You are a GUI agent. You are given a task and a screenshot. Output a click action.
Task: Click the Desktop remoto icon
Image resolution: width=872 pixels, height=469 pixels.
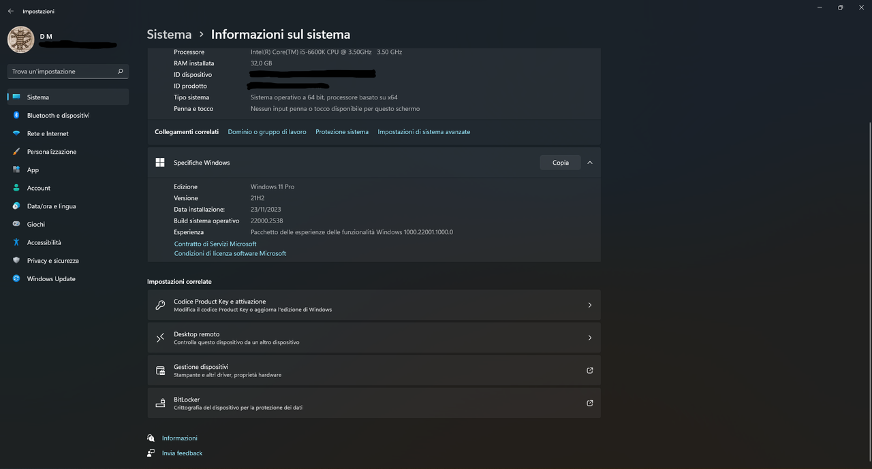[160, 338]
